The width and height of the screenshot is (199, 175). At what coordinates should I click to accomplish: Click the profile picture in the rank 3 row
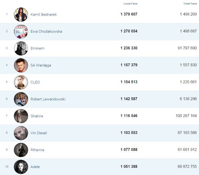pos(21,48)
